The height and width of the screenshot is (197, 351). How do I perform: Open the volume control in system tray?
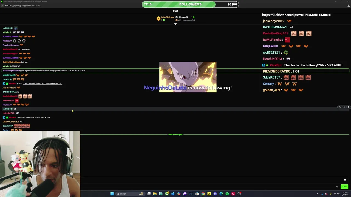coord(339,194)
